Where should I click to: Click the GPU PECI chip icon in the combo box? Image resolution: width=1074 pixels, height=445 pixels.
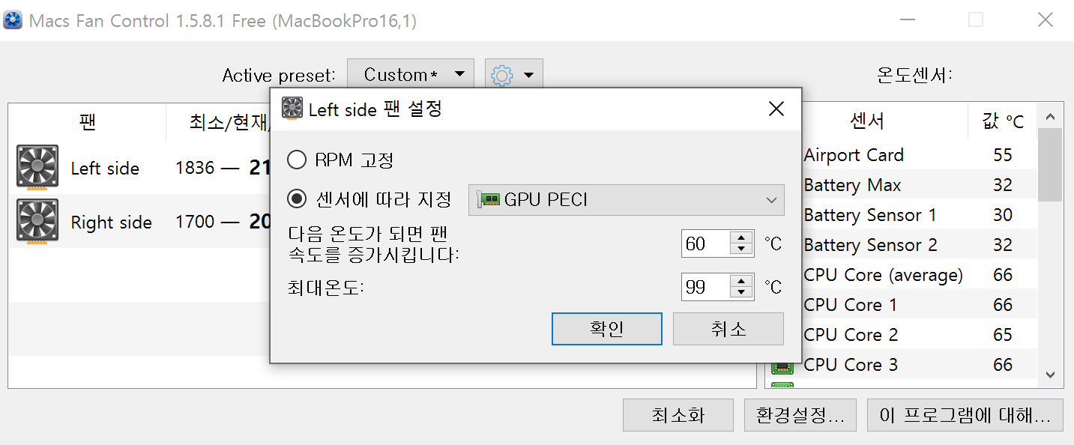point(488,199)
